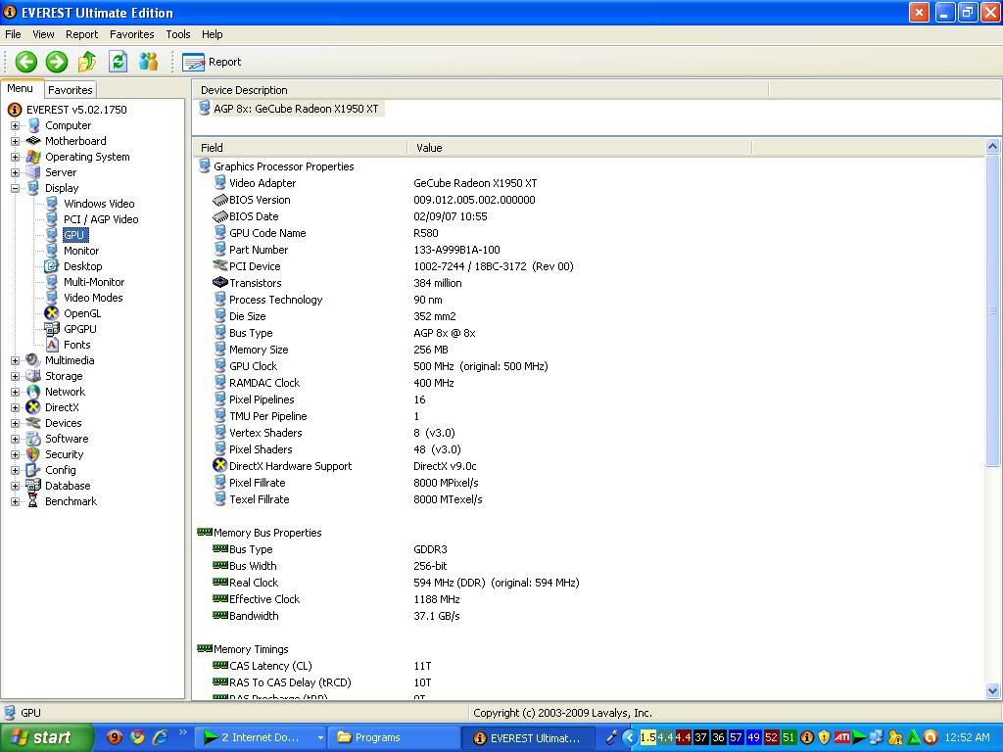The width and height of the screenshot is (1003, 752).
Task: Click the Benchmark hourglass icon
Action: click(33, 501)
